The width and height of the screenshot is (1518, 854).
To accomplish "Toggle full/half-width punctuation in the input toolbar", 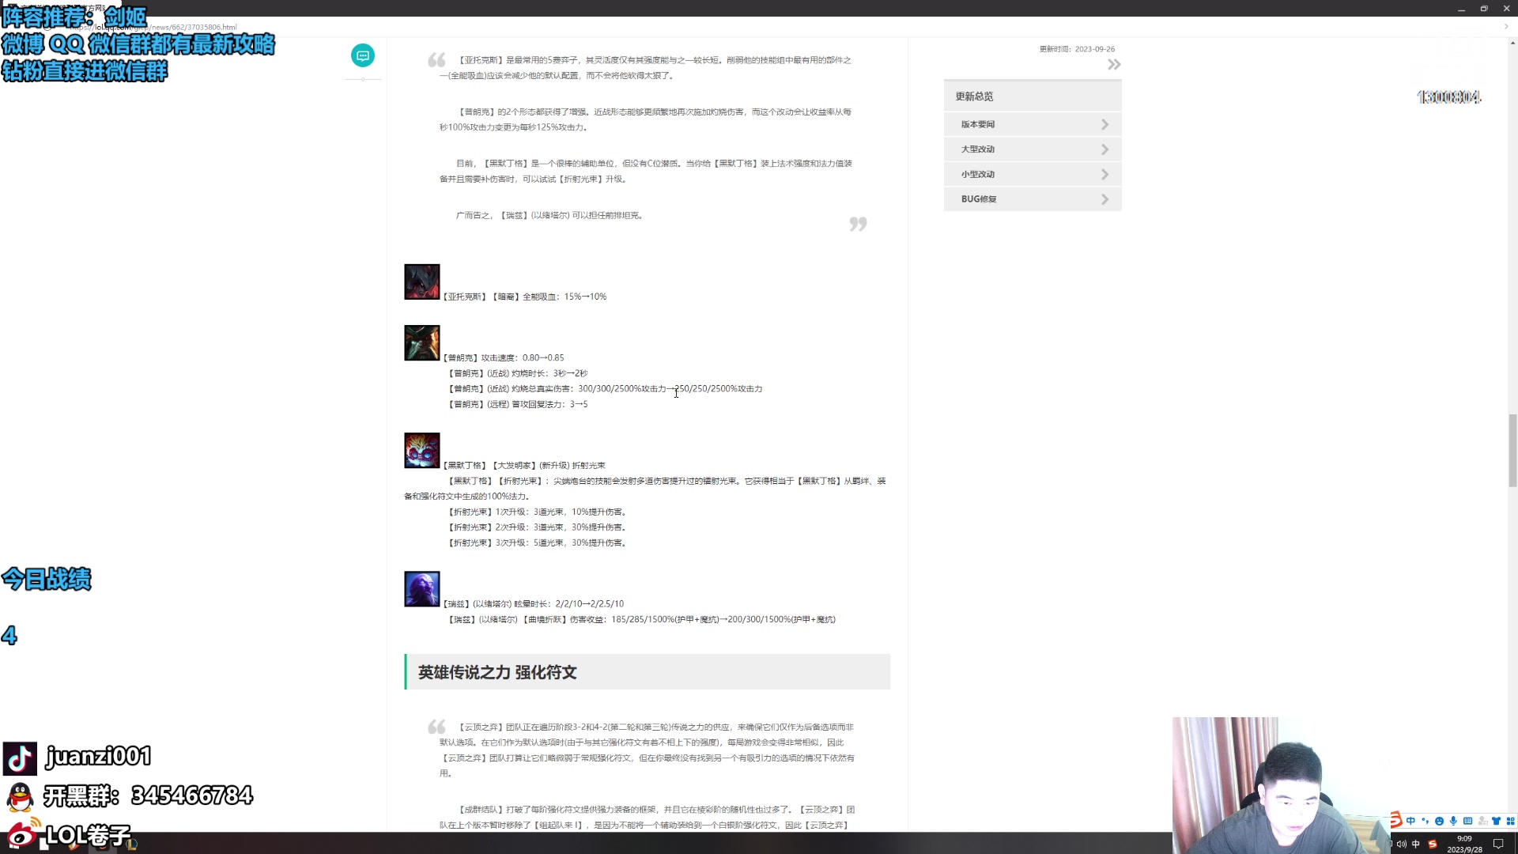I will click(x=1425, y=821).
